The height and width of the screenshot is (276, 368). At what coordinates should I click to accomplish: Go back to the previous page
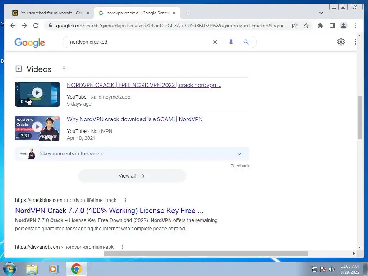(13, 26)
